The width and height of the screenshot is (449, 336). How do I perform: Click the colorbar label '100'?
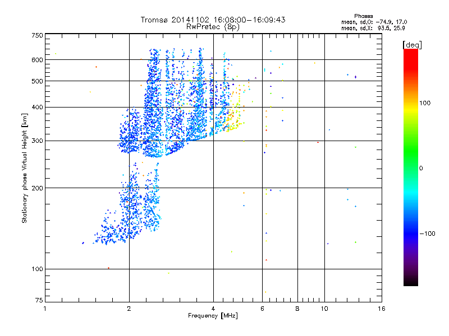pyautogui.click(x=425, y=103)
